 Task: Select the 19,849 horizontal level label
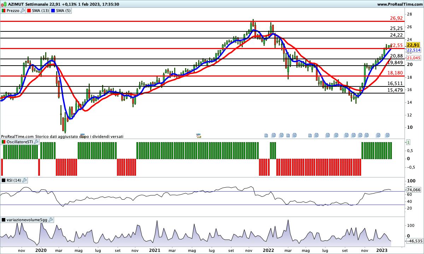pyautogui.click(x=395, y=62)
